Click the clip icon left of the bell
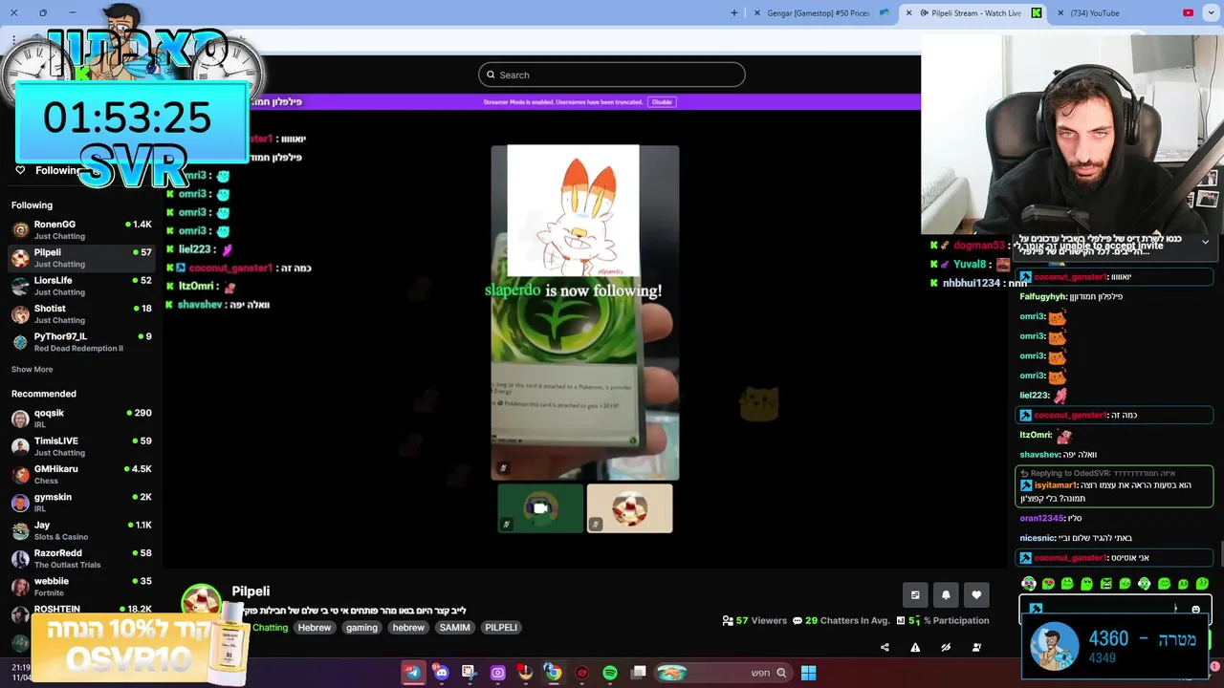 point(915,594)
